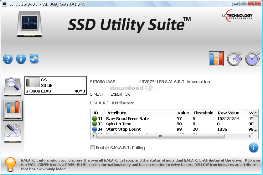Click the green status dot for Spin Up Time
Image resolution: width=263 pixels, height=175 pixels.
[x=95, y=124]
